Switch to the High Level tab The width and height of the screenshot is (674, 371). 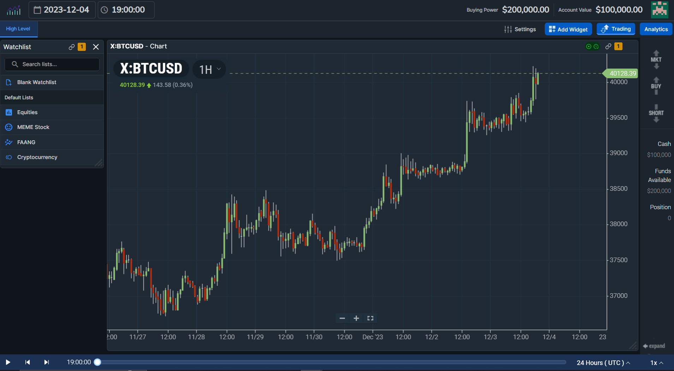pyautogui.click(x=18, y=29)
